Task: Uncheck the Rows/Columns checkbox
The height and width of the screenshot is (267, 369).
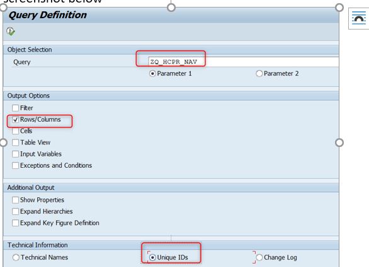Action: [15, 119]
